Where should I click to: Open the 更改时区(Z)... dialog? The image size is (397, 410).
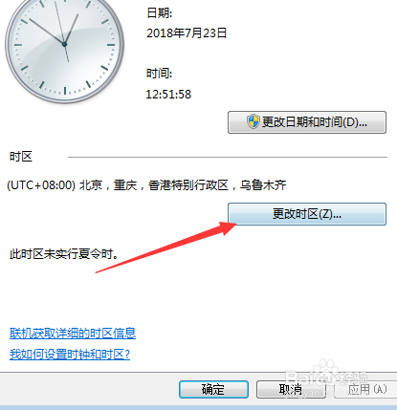click(x=307, y=214)
